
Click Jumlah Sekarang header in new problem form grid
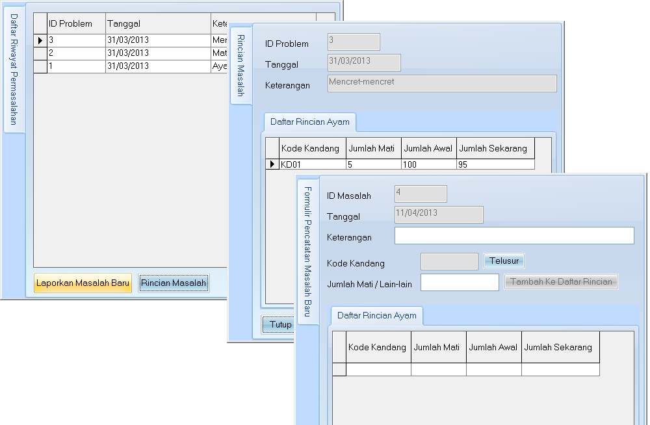(x=560, y=348)
